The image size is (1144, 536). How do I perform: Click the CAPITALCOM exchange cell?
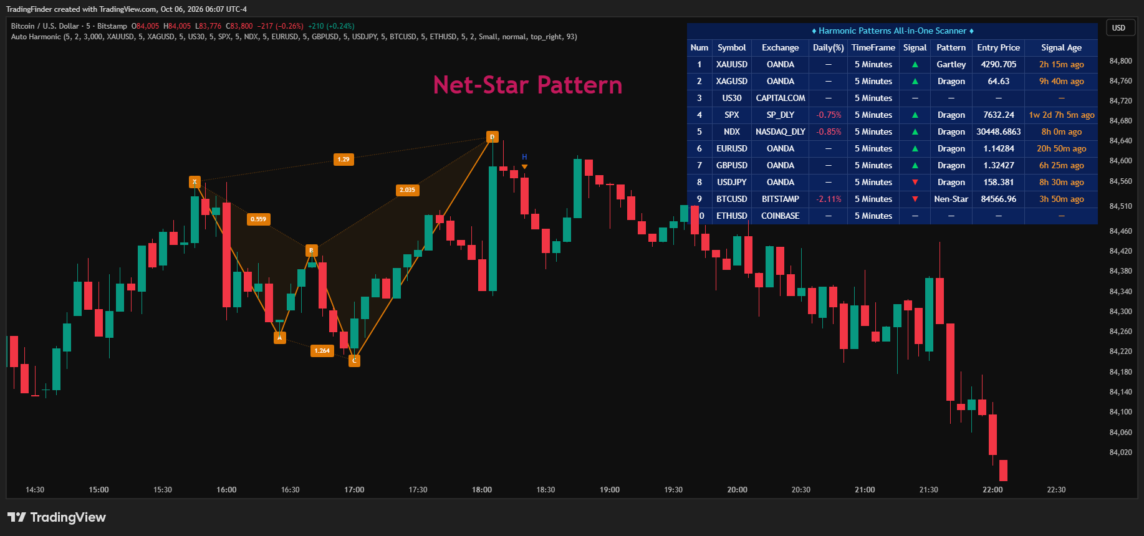[780, 98]
